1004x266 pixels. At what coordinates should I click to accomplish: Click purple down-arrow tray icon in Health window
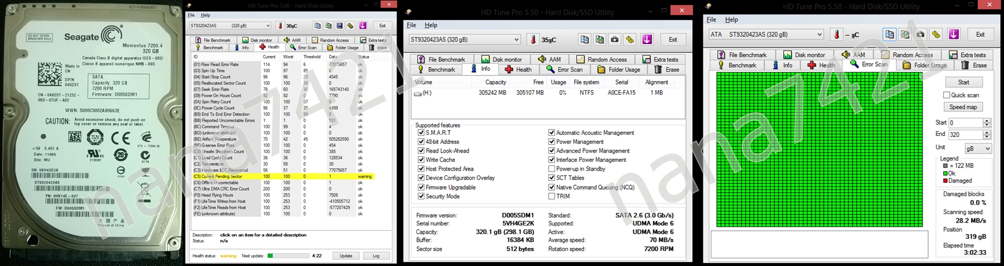363,25
